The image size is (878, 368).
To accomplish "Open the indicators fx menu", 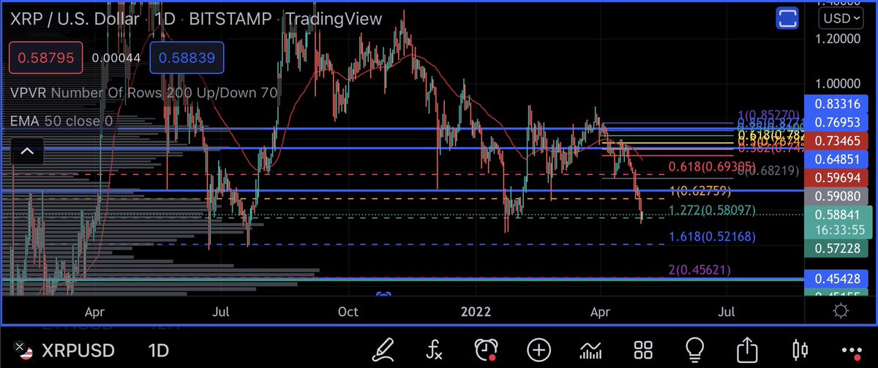I will 435,350.
